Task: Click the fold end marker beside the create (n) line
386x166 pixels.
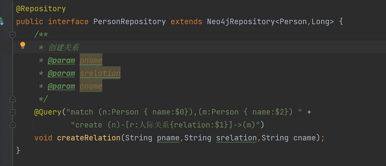Action: [x=13, y=125]
